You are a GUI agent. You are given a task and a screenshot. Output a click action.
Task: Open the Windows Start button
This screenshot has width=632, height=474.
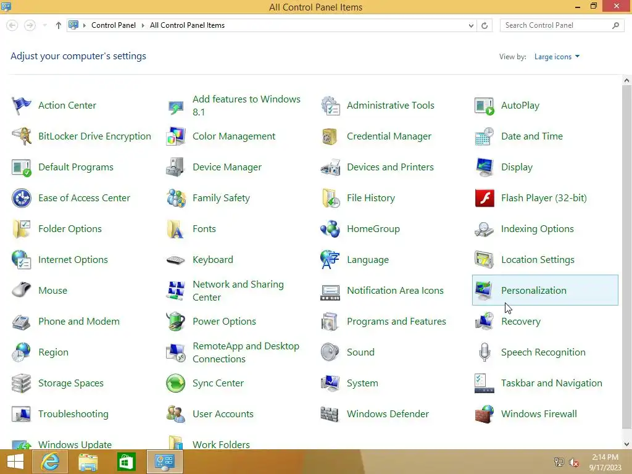(x=15, y=462)
